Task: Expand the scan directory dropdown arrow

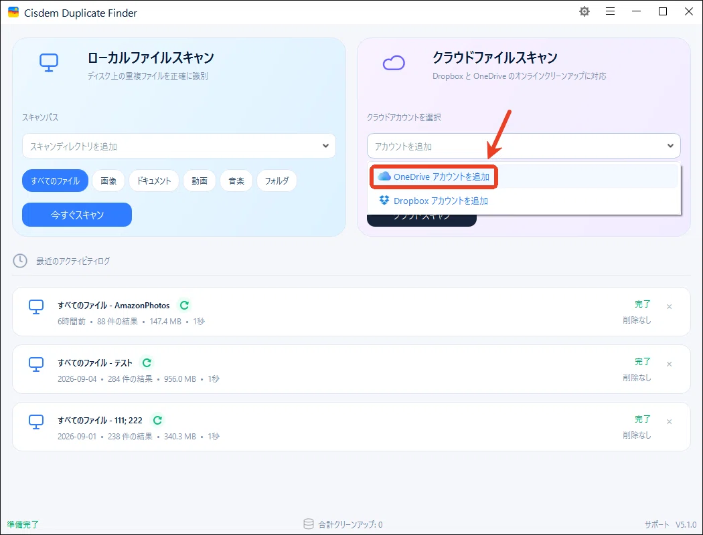Action: click(325, 146)
